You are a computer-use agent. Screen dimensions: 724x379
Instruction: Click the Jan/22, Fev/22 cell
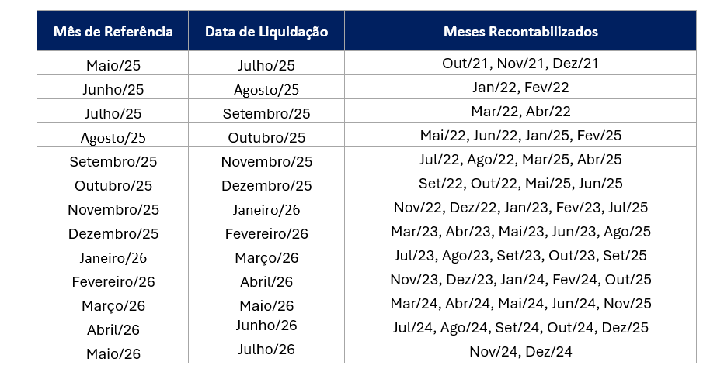(x=520, y=87)
